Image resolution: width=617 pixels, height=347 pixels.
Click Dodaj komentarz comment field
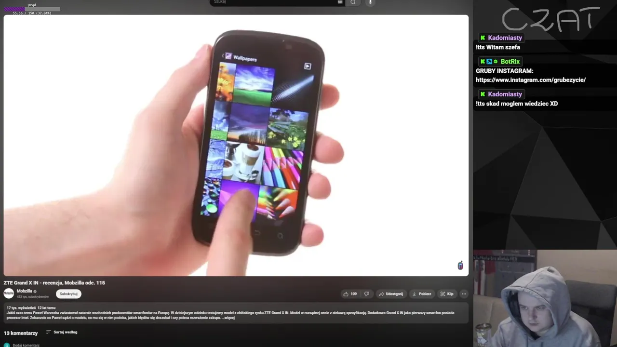[26, 345]
